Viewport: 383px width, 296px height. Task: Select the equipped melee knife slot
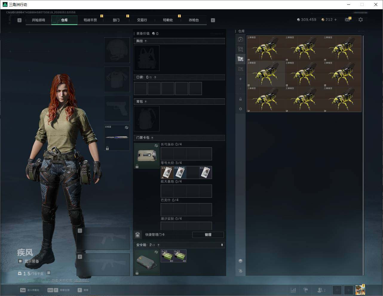117,138
